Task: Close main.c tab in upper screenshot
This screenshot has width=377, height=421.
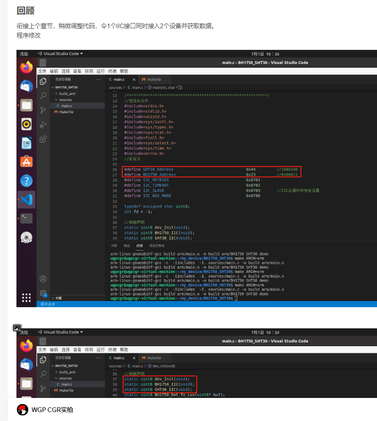Action: click(134, 79)
